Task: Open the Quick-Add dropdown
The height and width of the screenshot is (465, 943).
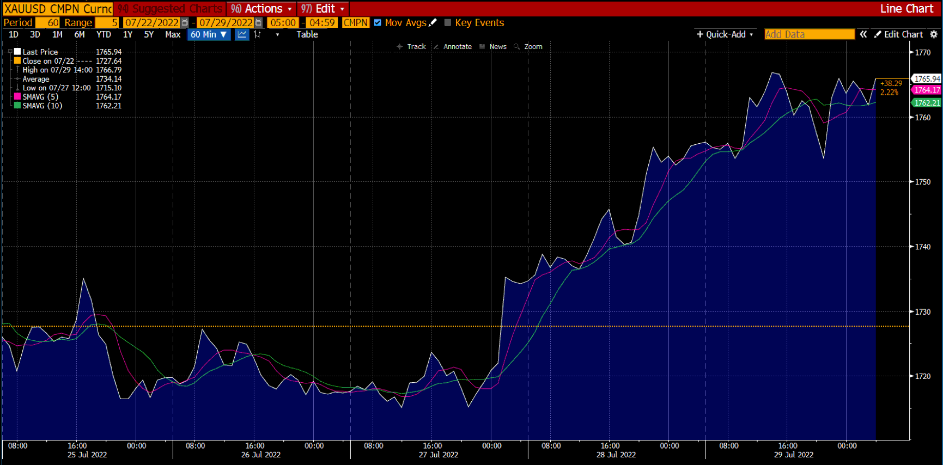Action: pos(725,34)
